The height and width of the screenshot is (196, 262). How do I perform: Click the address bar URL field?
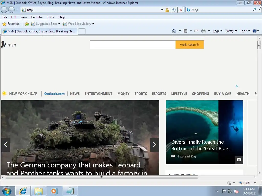(x=93, y=10)
